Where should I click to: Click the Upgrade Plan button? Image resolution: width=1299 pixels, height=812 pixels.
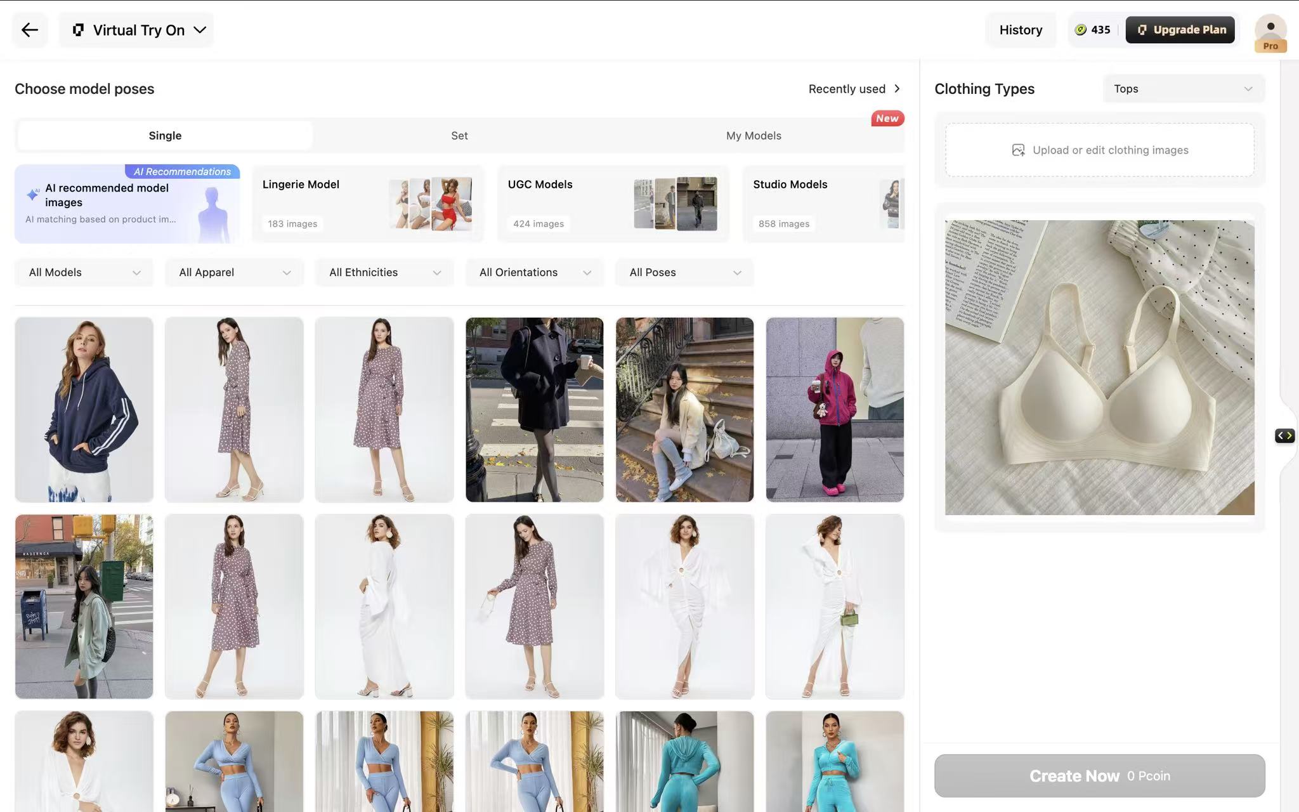pos(1180,30)
